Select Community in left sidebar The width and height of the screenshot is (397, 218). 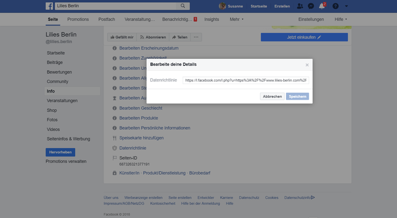(x=58, y=82)
